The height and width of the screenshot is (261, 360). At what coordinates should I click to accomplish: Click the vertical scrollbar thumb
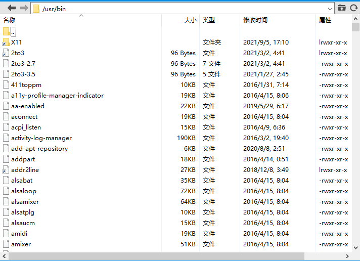[355, 27]
